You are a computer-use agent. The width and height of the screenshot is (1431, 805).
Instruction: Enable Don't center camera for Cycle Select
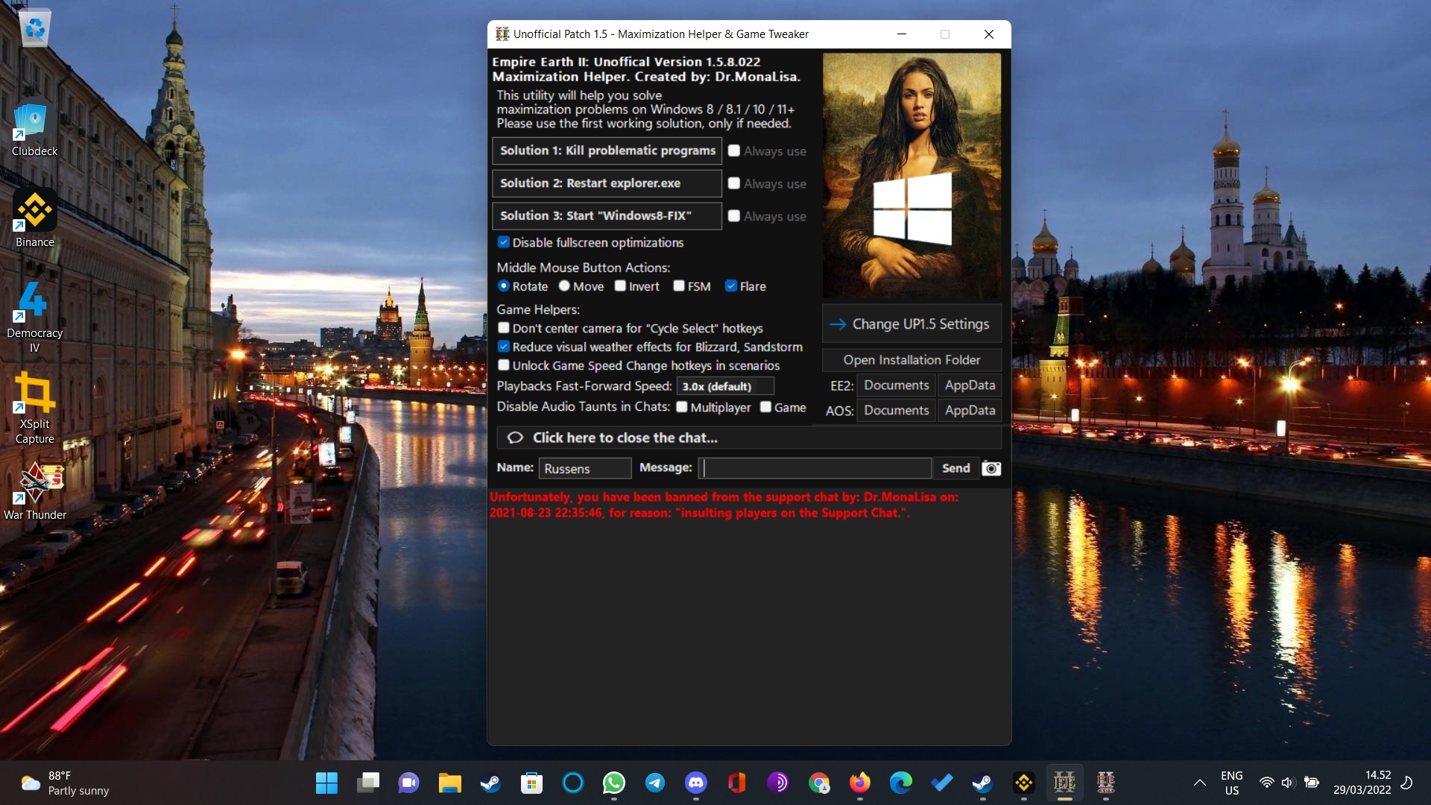click(x=504, y=328)
